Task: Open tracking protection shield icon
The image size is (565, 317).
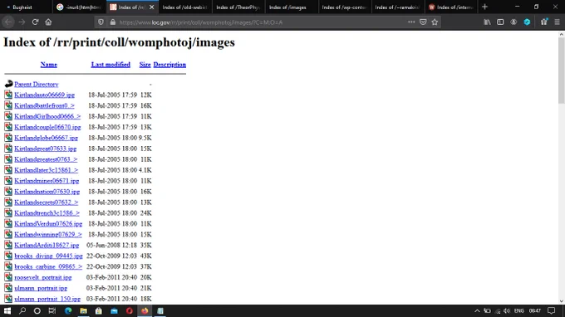Action: click(101, 22)
